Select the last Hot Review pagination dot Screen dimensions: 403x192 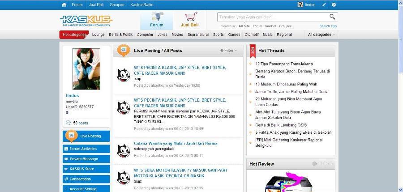[330, 164]
